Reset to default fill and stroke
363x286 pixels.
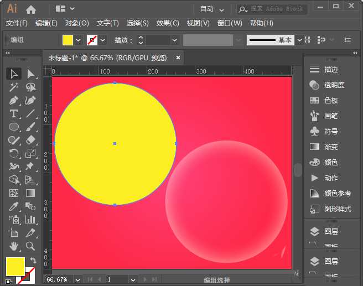click(x=9, y=280)
